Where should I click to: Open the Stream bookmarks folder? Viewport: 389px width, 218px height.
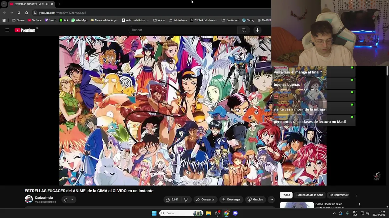click(18, 20)
